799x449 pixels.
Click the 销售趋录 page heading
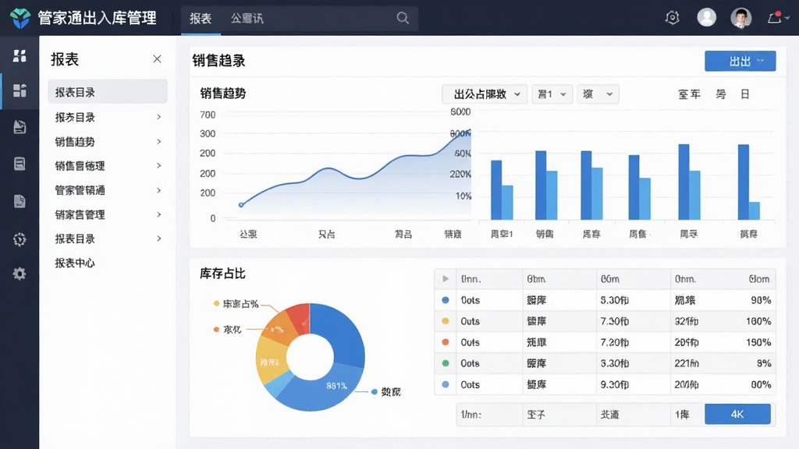(x=218, y=61)
